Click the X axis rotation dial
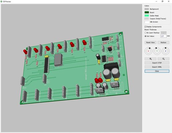 [x=148, y=51]
